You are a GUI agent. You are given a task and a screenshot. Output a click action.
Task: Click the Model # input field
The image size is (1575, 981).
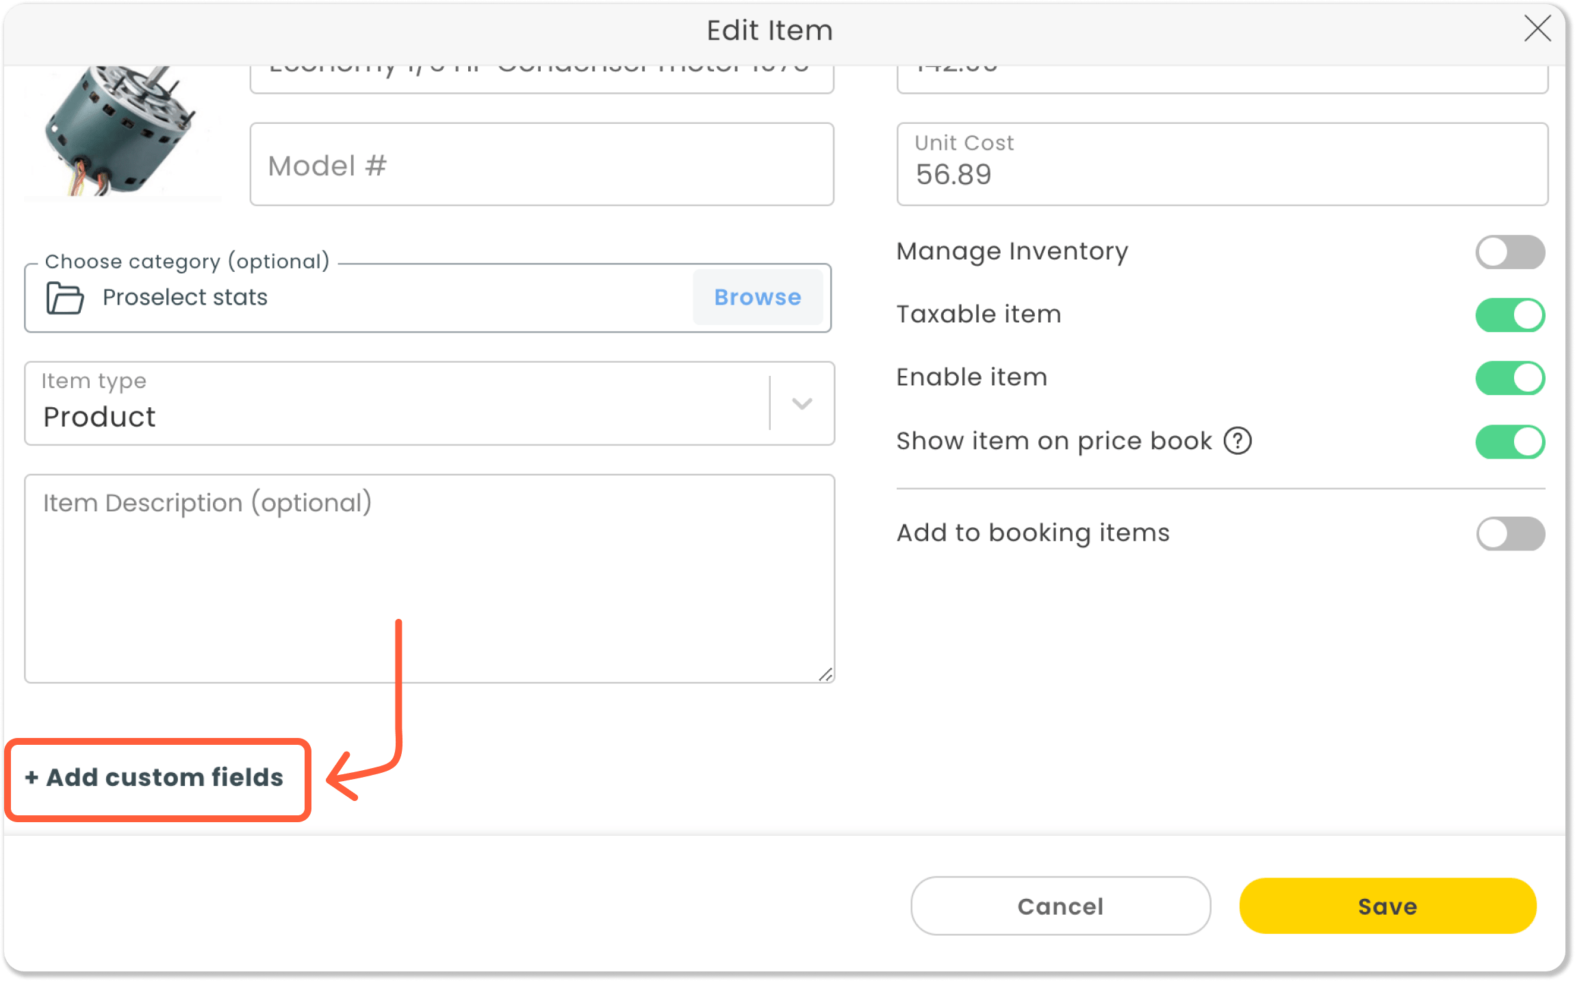pos(541,164)
